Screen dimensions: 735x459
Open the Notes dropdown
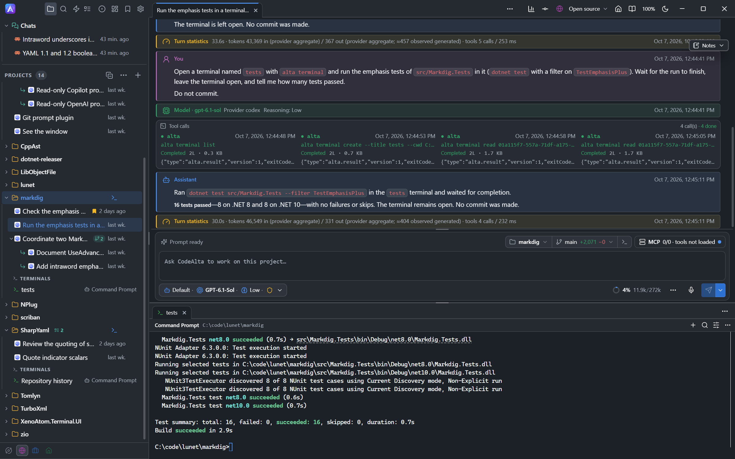[708, 46]
